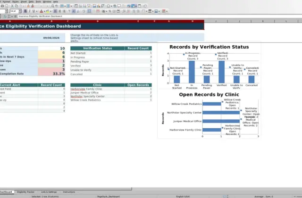302x198 pixels.
Task: Split window icon
Action: coord(139,6)
